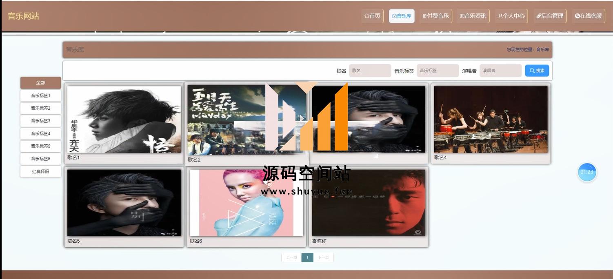
Task: Open the 歌名1 album cover
Action: click(x=124, y=120)
